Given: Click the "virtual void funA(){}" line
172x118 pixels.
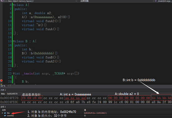Looking at the screenshot, I should click(x=40, y=29).
